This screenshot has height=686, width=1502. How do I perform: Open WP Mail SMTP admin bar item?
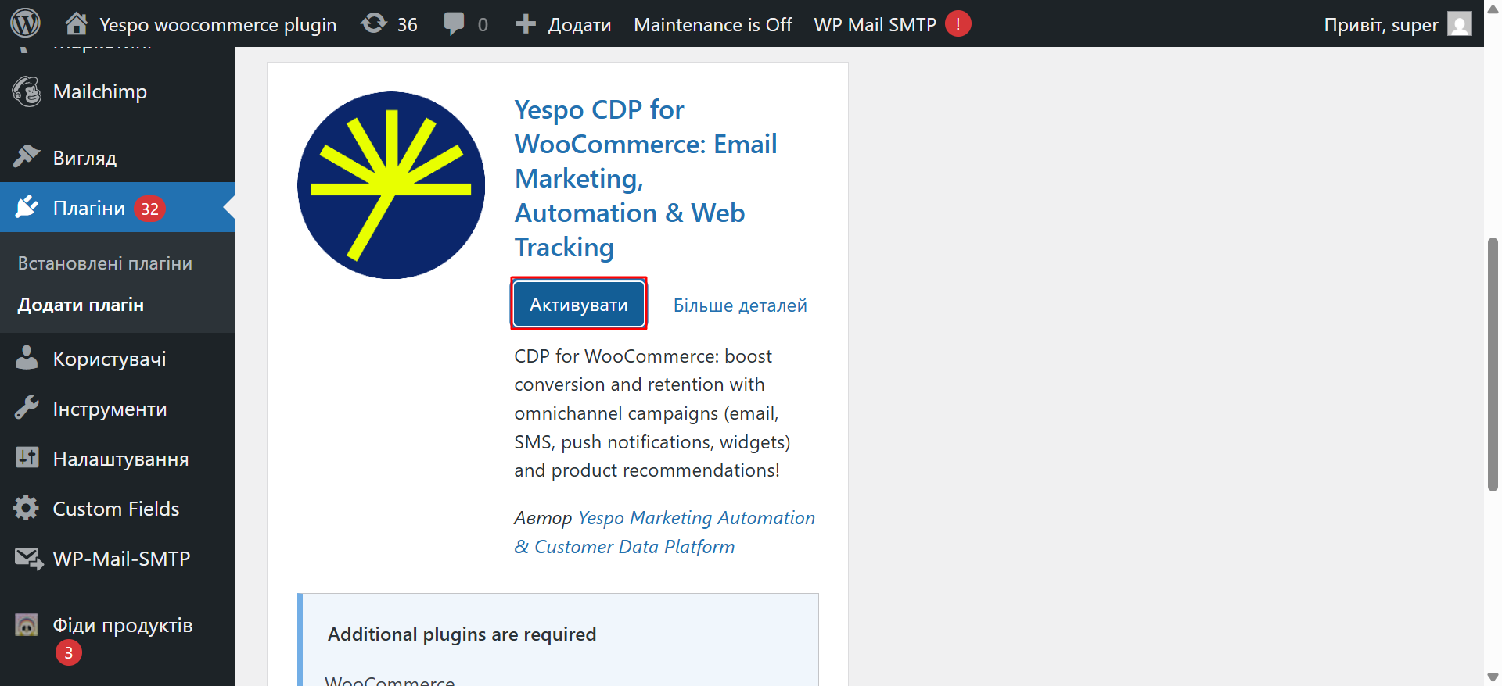pos(875,24)
